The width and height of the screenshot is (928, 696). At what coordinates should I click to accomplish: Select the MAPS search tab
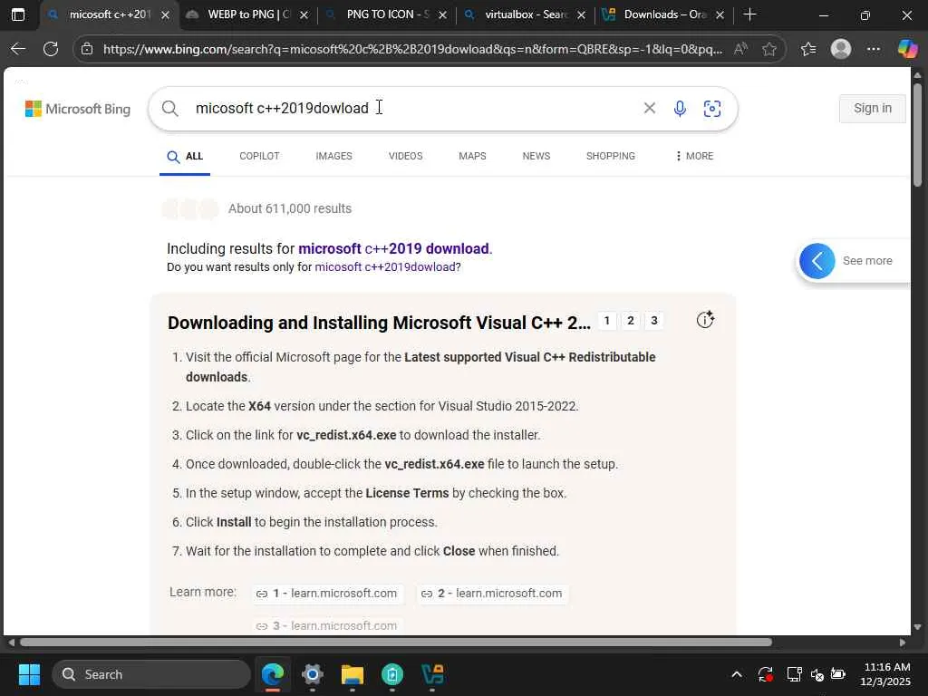[x=472, y=156]
